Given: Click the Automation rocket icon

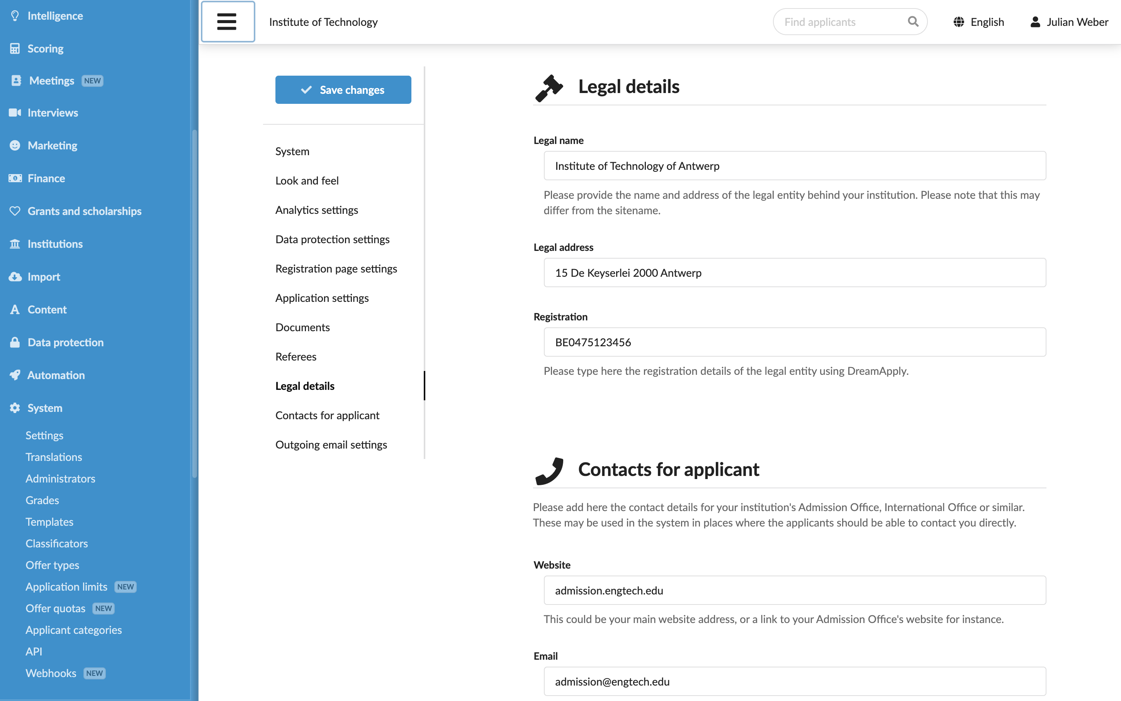Looking at the screenshot, I should [x=15, y=375].
